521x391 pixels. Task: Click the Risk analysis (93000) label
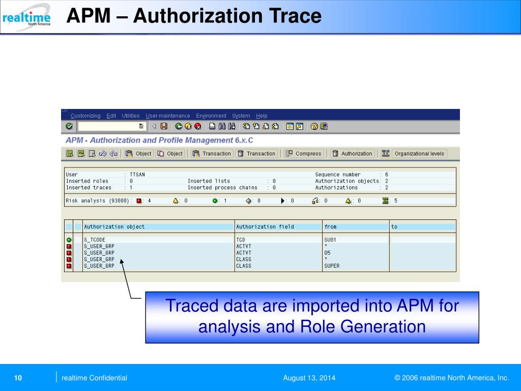click(x=97, y=201)
